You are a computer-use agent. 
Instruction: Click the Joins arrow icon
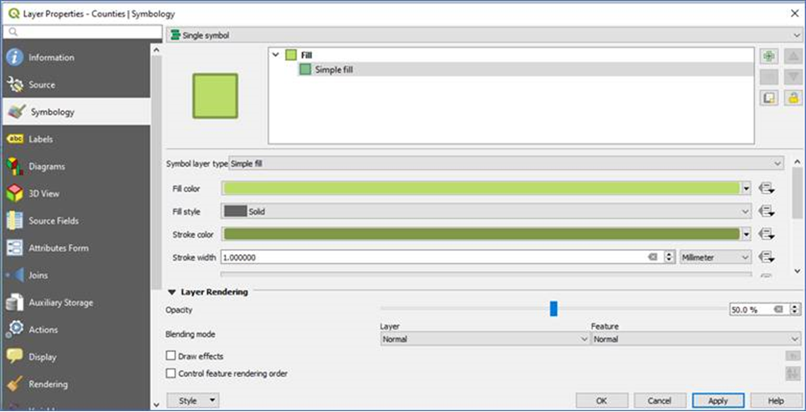point(17,275)
